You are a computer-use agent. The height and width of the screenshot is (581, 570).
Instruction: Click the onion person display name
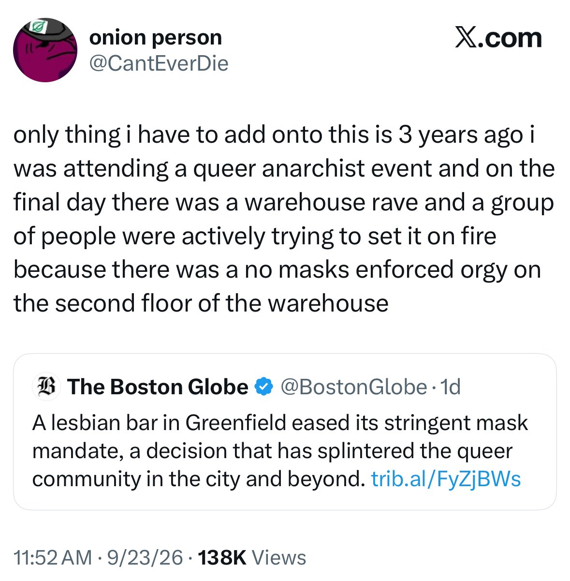tap(155, 38)
